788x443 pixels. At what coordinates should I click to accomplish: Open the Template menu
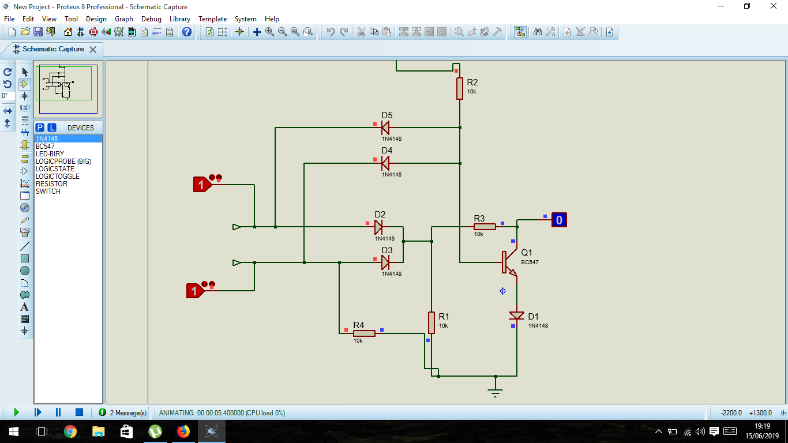point(213,19)
